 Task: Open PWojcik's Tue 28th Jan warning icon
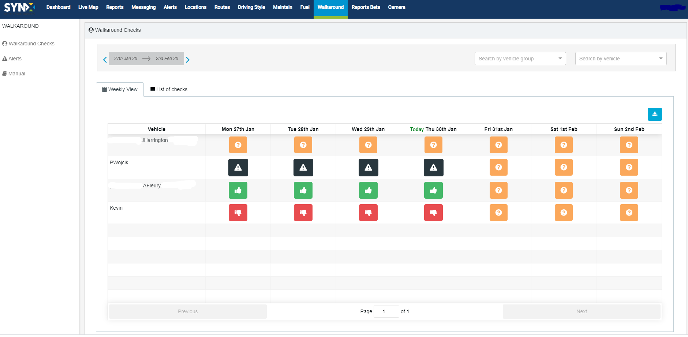click(x=303, y=168)
